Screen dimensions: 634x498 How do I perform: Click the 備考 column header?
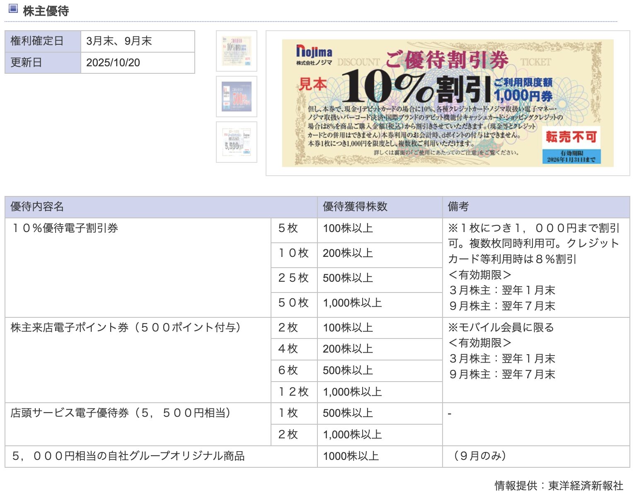pyautogui.click(x=458, y=206)
